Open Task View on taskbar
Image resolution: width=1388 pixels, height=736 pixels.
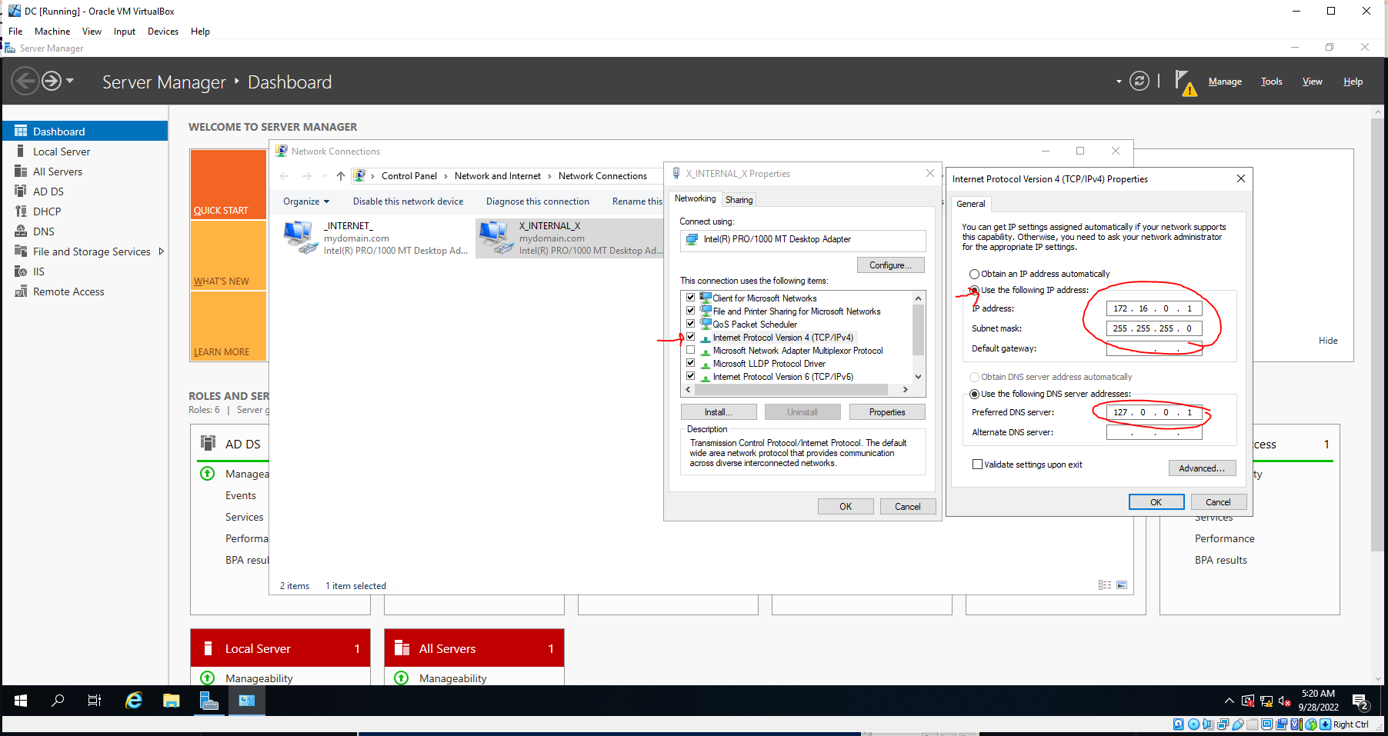point(95,701)
